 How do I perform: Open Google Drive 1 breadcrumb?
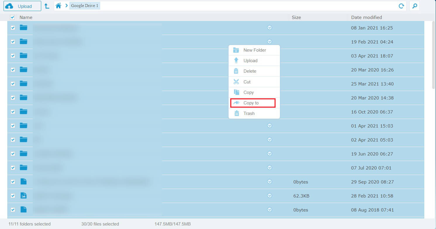[84, 6]
